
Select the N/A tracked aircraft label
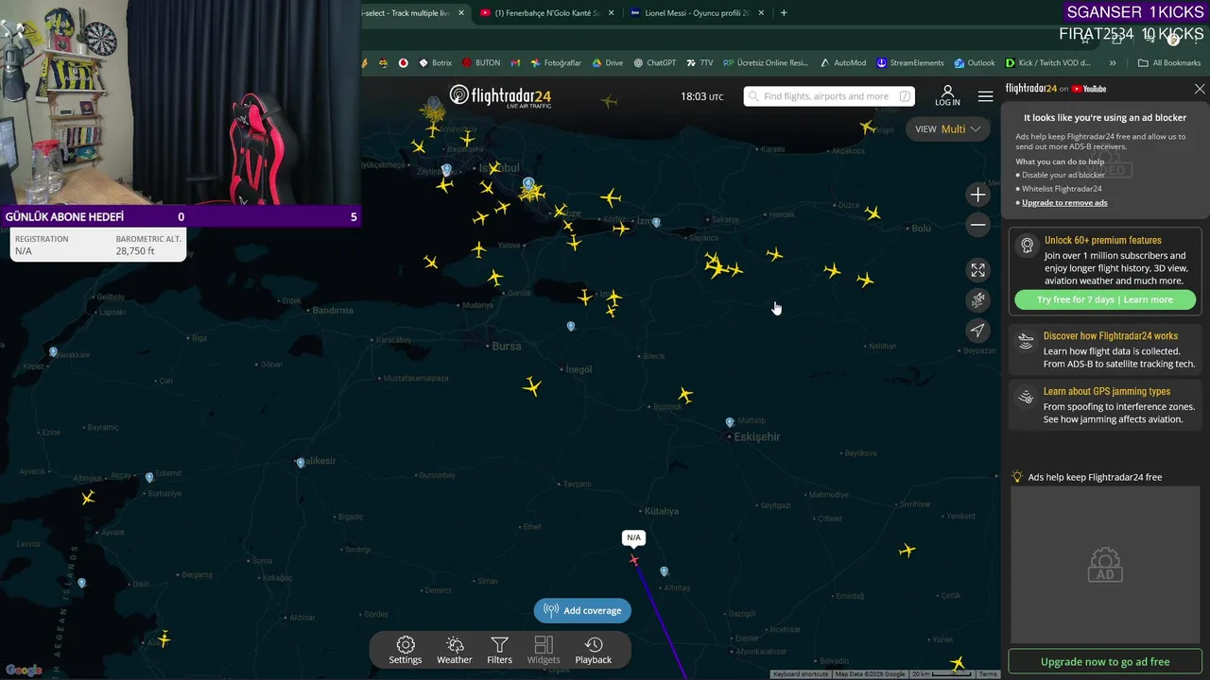(633, 537)
